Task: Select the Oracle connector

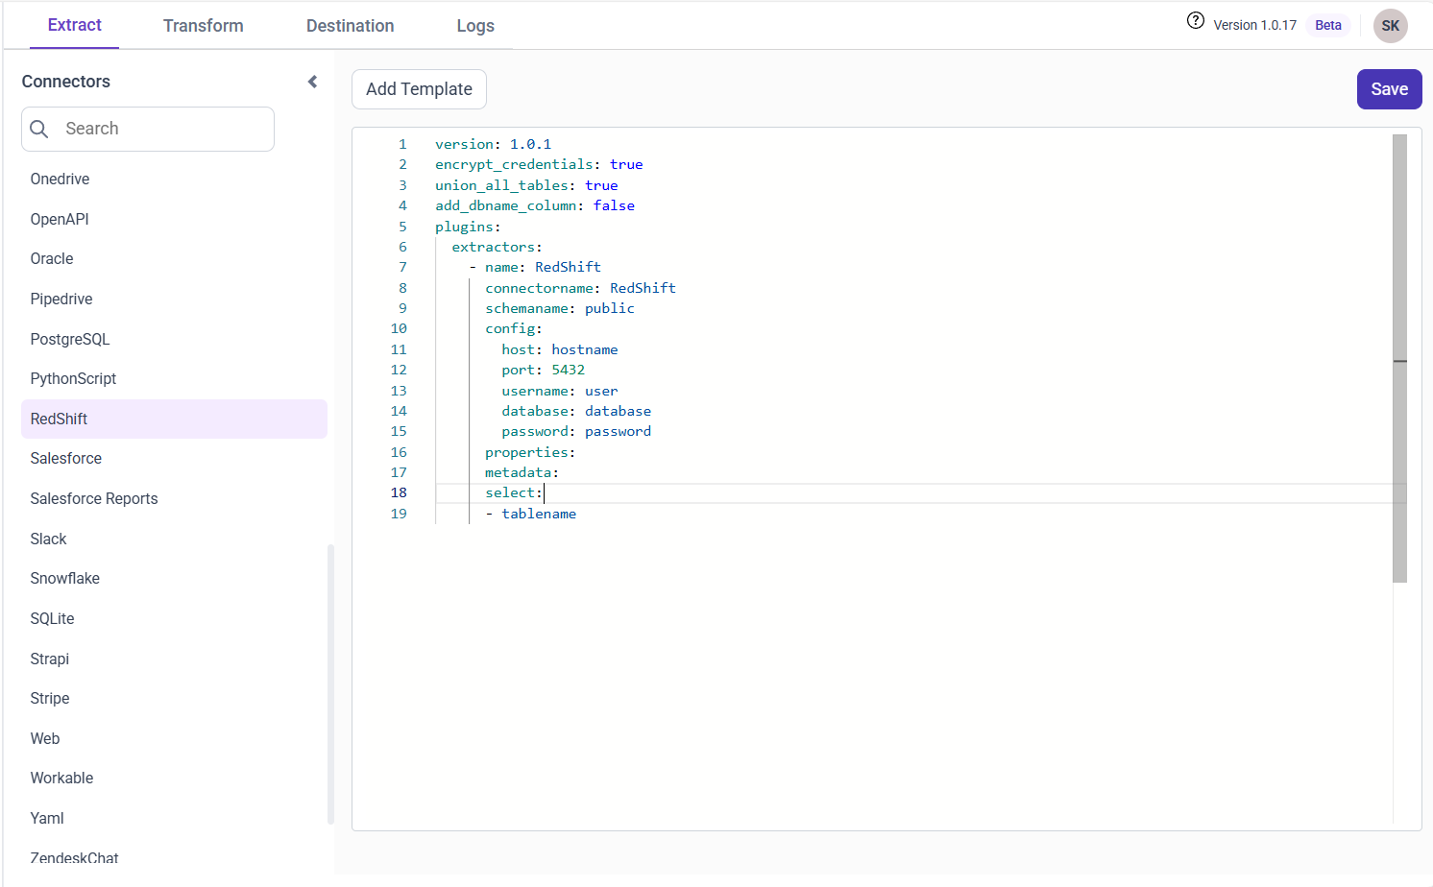Action: click(x=52, y=258)
